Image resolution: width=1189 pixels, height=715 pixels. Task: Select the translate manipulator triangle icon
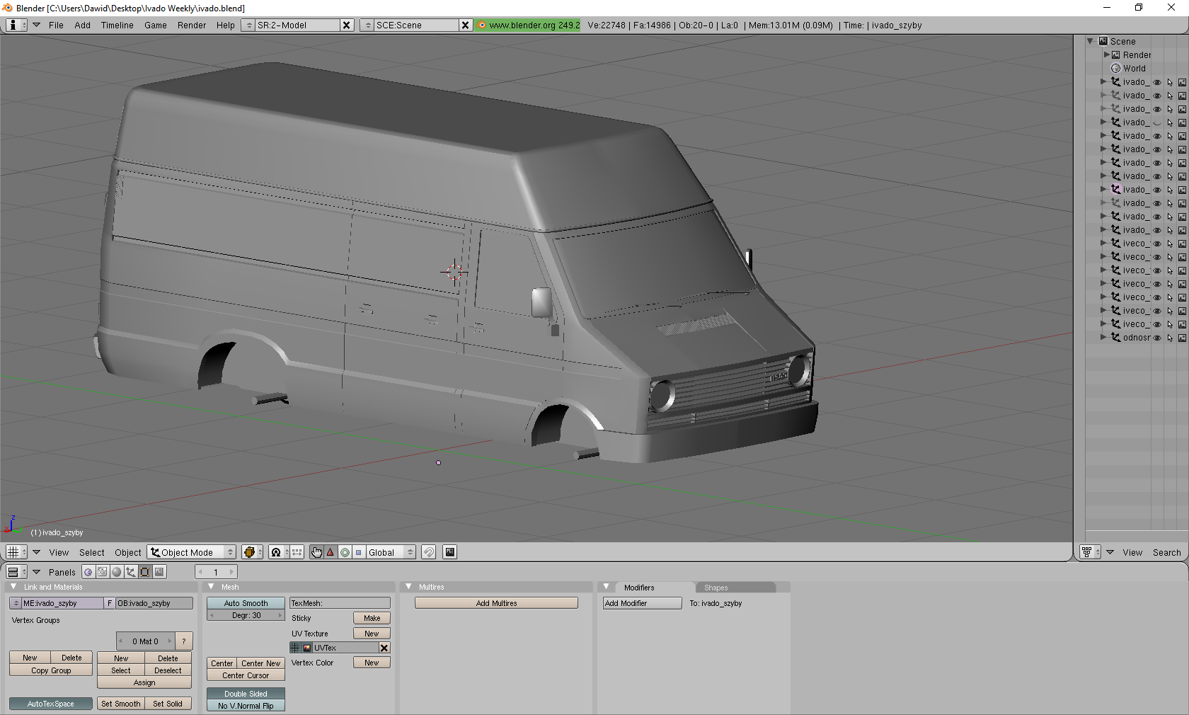[331, 552]
